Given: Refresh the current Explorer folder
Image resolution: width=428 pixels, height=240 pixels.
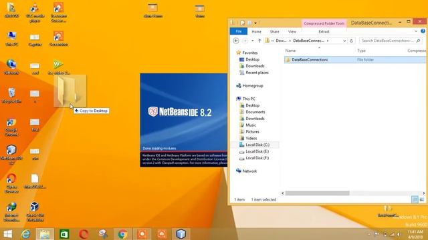Looking at the screenshot, I should (351, 41).
